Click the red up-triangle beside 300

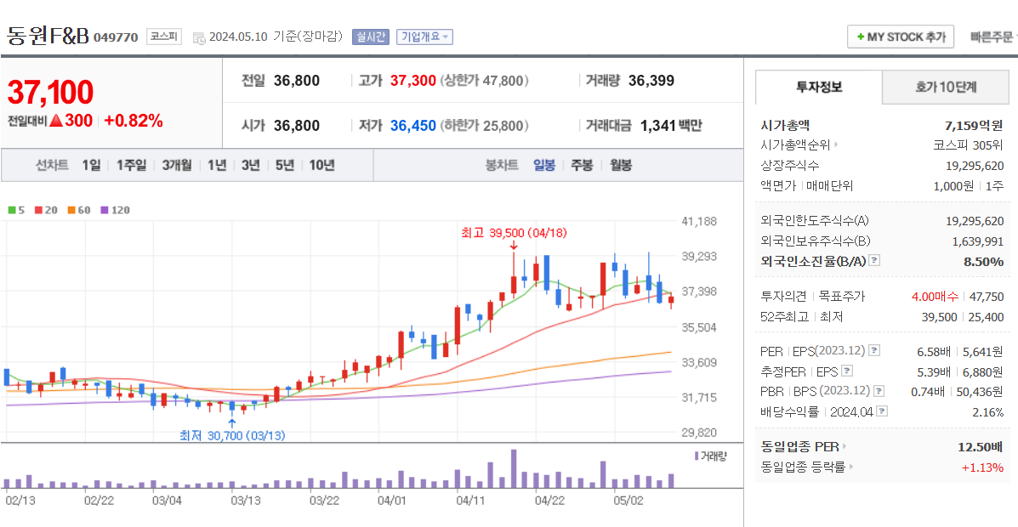point(56,121)
